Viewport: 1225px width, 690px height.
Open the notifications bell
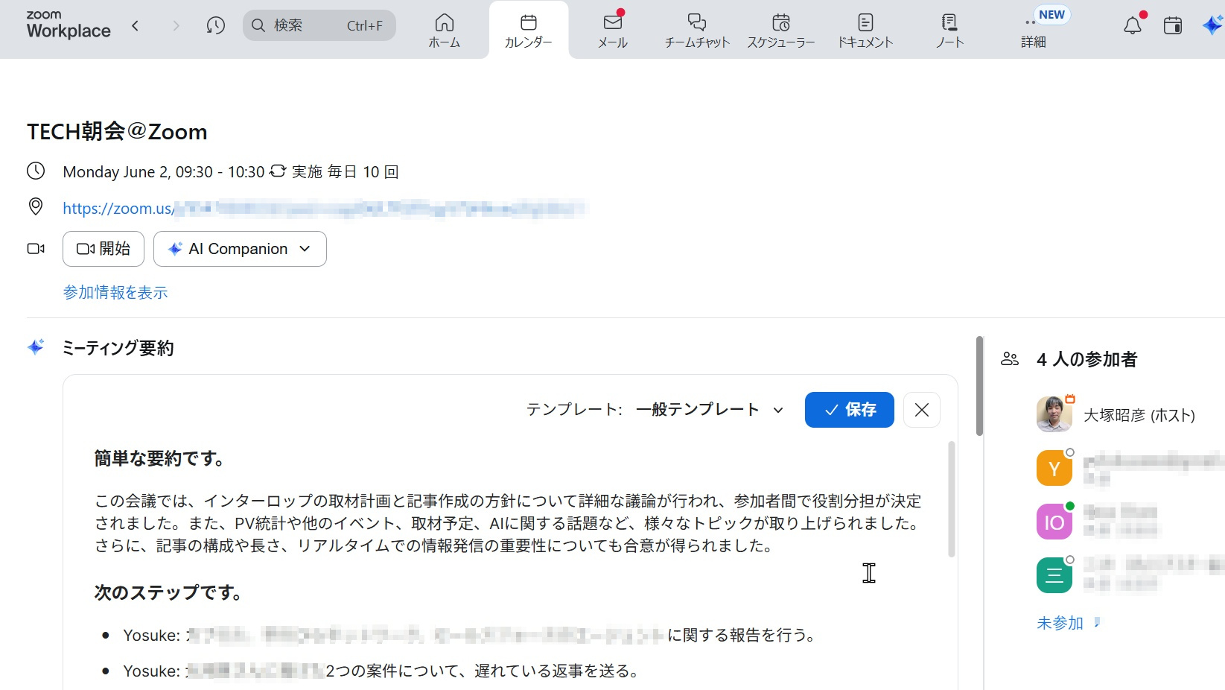click(1133, 26)
